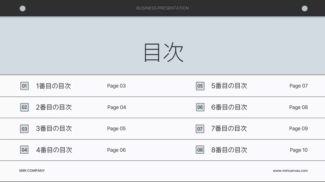The image size is (325, 182).
Task: Click the MIRI COMPANY footer text
Action: pyautogui.click(x=32, y=171)
